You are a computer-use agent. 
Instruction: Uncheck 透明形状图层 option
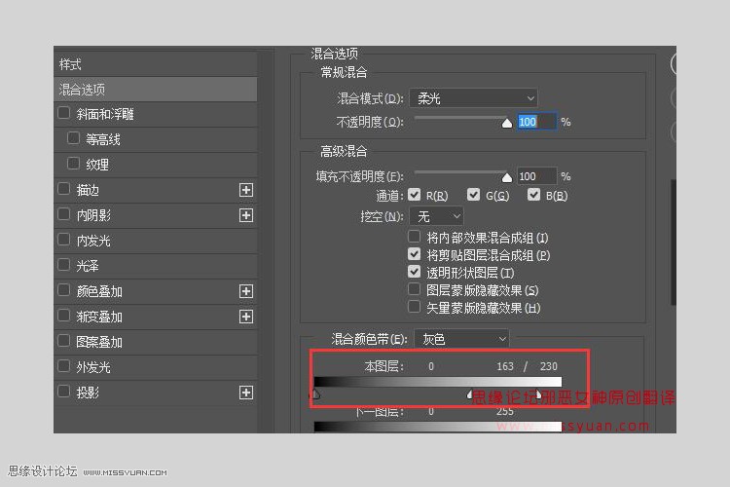pyautogui.click(x=414, y=271)
